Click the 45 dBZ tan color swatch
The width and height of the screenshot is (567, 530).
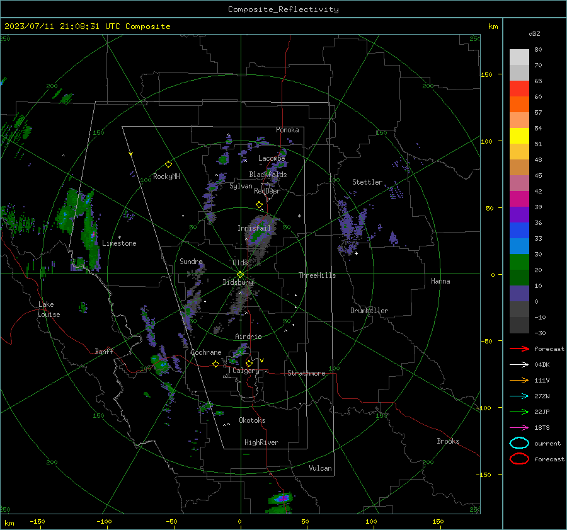(519, 167)
